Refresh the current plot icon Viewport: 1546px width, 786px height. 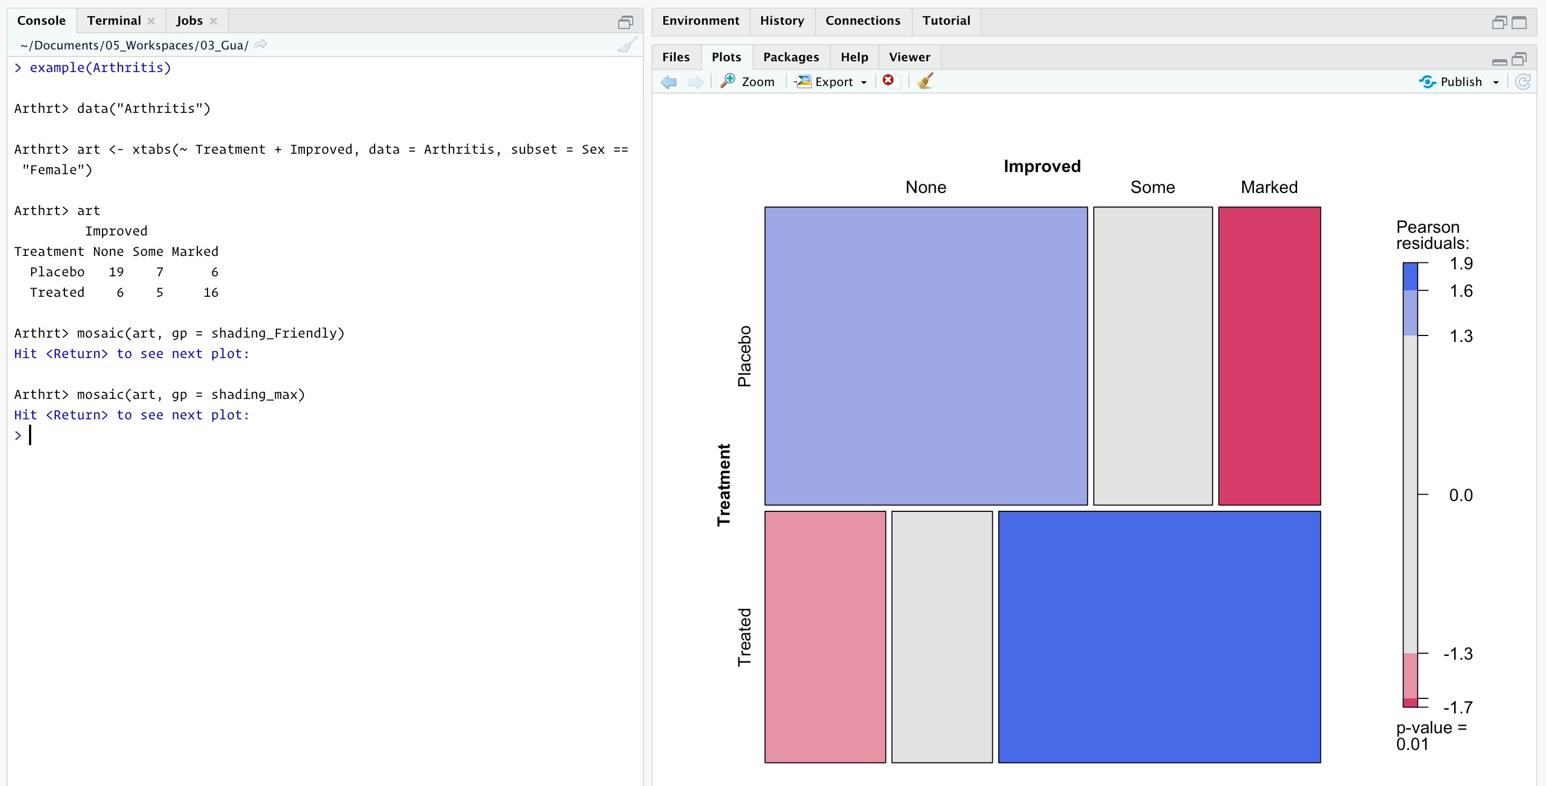click(1523, 82)
